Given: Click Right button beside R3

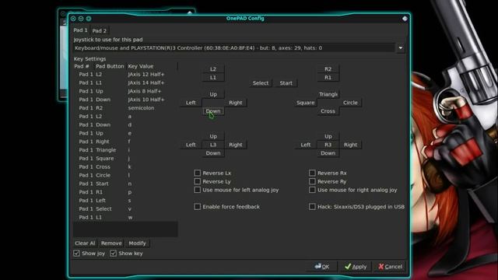Looking at the screenshot, I should pyautogui.click(x=350, y=145).
